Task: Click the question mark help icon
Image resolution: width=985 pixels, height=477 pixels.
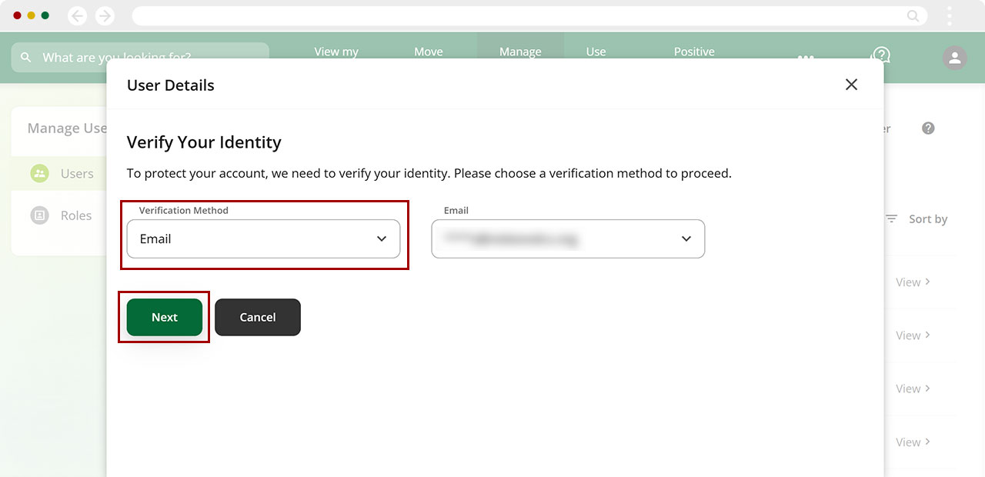Action: 928,128
